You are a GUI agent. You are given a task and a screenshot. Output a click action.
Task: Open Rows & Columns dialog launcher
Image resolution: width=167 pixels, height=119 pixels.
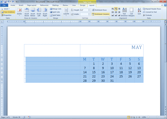(47, 18)
